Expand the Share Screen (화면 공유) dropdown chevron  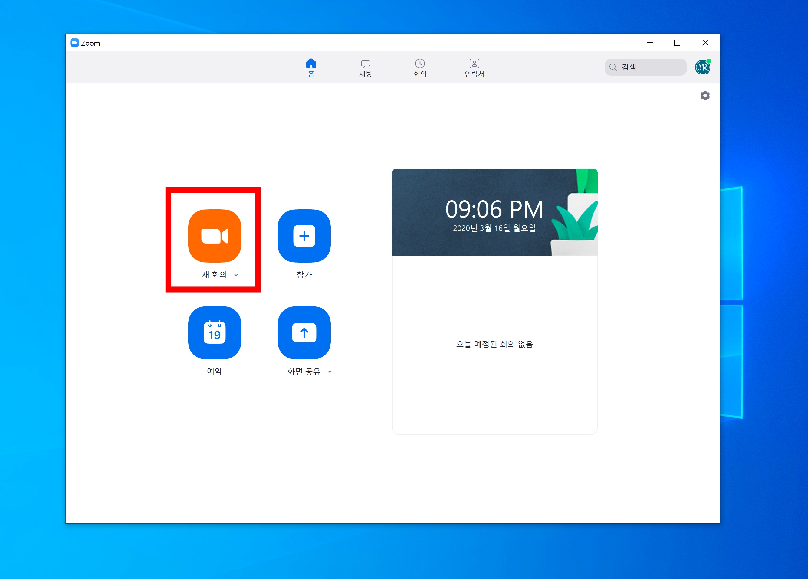330,371
